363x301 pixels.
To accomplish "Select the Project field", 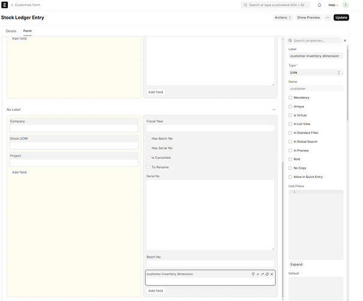I will tap(74, 160).
